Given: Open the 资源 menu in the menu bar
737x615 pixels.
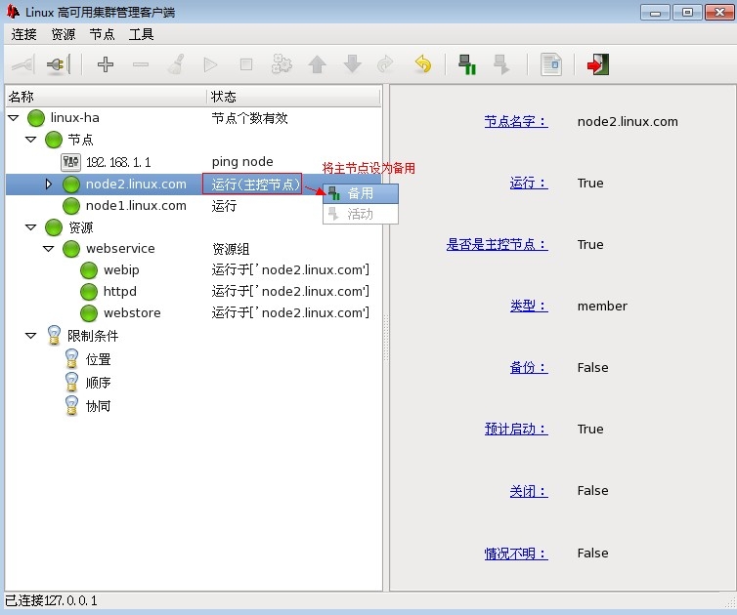Looking at the screenshot, I should (x=64, y=34).
